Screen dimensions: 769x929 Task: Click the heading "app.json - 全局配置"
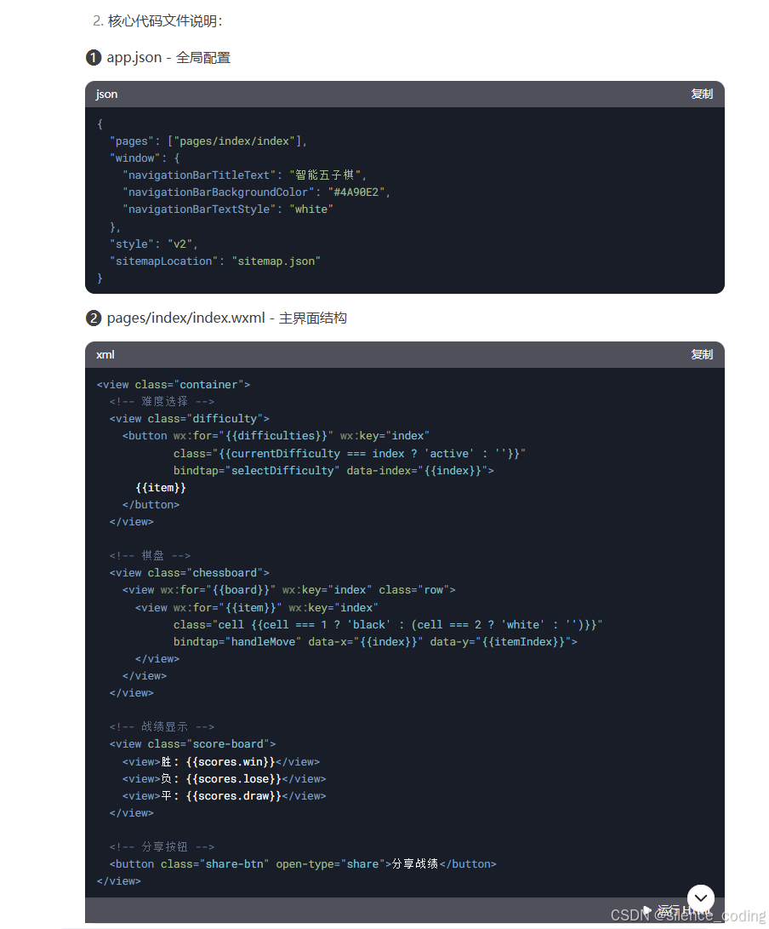coord(168,57)
